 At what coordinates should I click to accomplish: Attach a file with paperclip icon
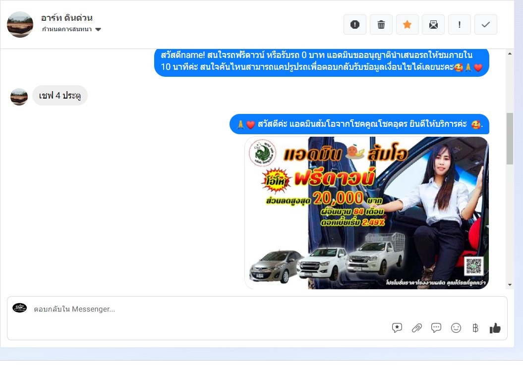tap(416, 328)
